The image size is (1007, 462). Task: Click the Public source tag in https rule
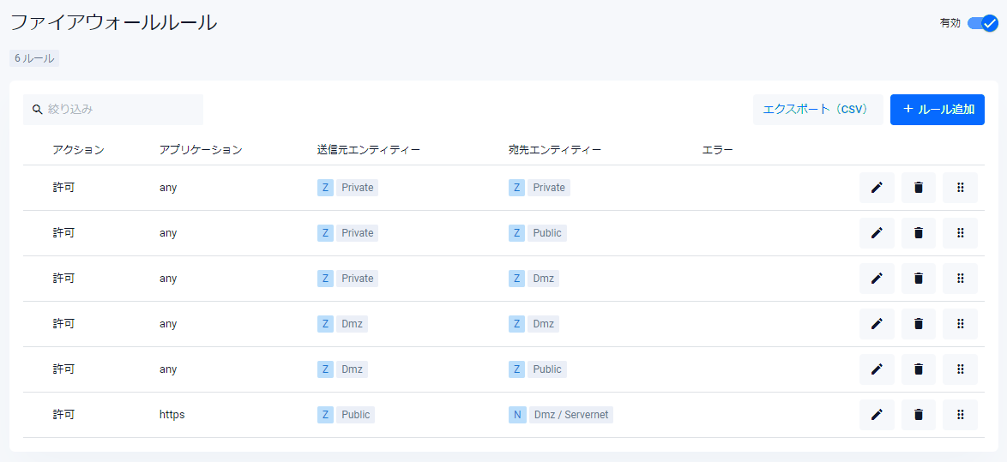[355, 415]
